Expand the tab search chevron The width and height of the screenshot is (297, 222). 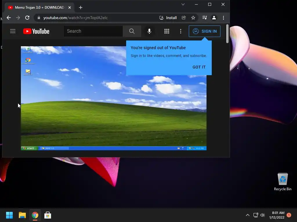click(183, 4)
